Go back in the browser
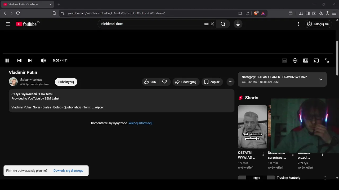Image resolution: width=339 pixels, height=190 pixels. pos(5,13)
